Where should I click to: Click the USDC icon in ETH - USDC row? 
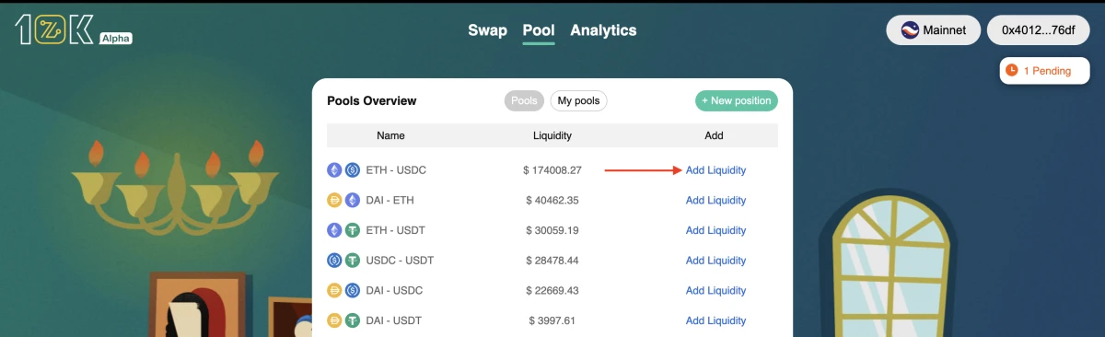(352, 170)
